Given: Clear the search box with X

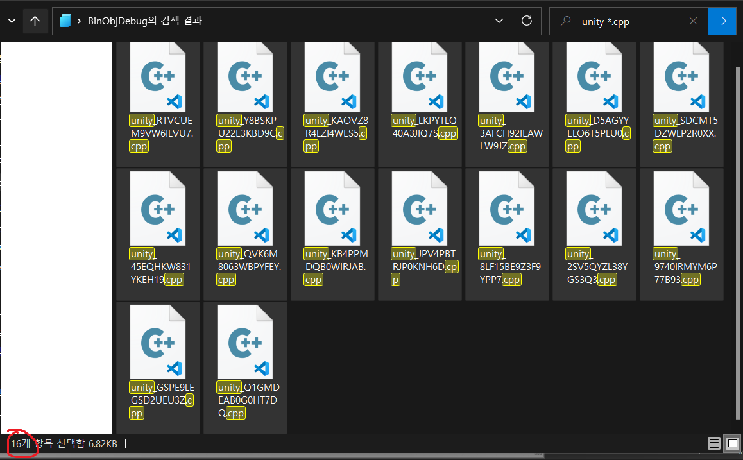Looking at the screenshot, I should click(x=693, y=21).
